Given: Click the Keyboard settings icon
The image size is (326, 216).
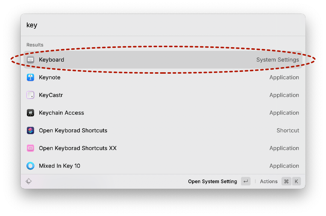Looking at the screenshot, I should 31,60.
